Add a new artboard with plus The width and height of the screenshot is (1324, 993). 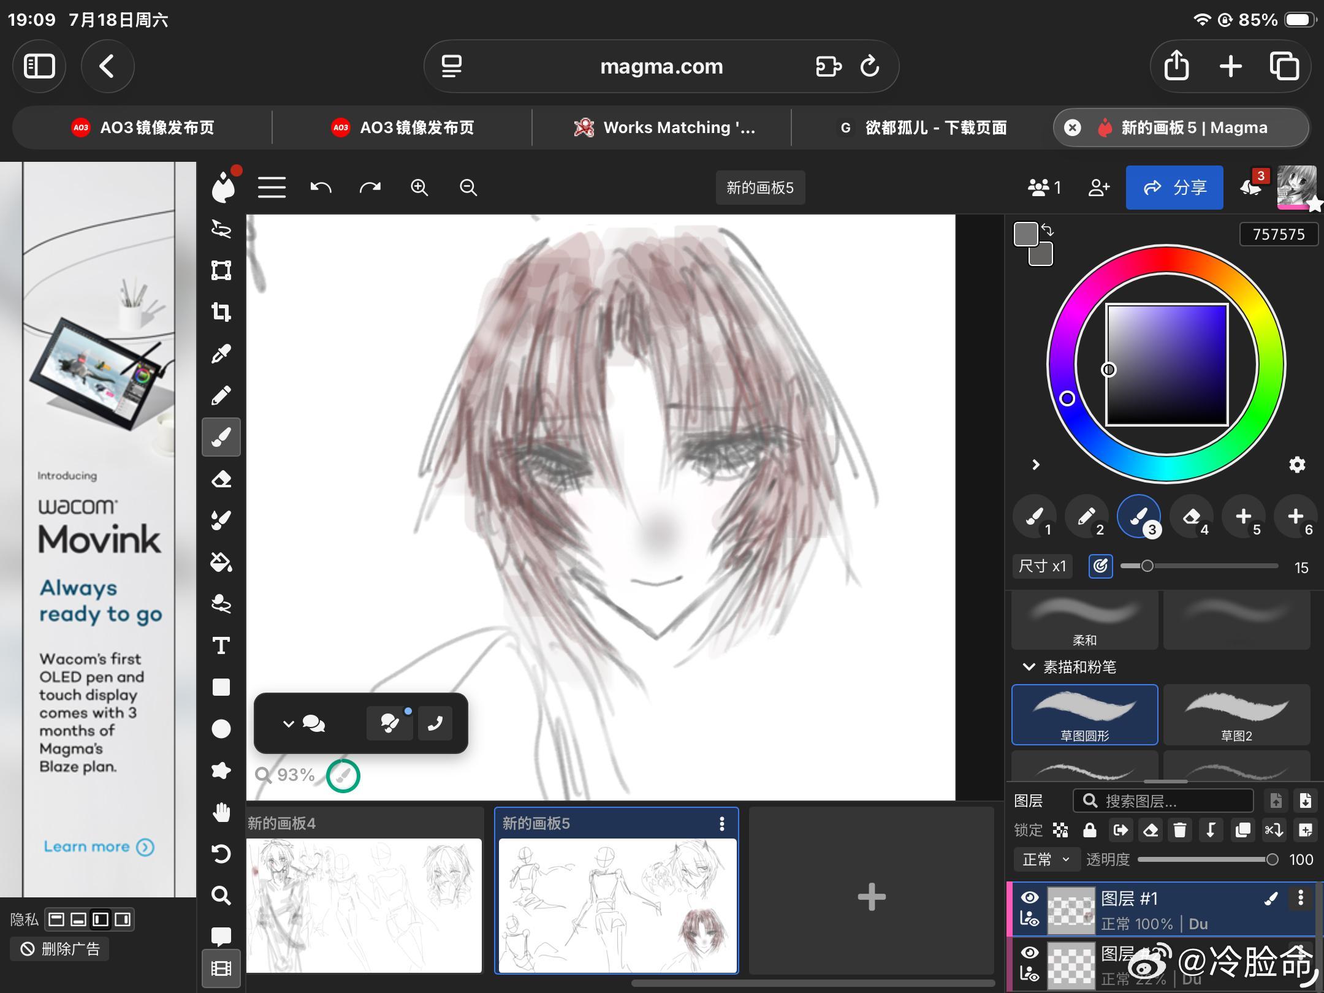point(871,897)
